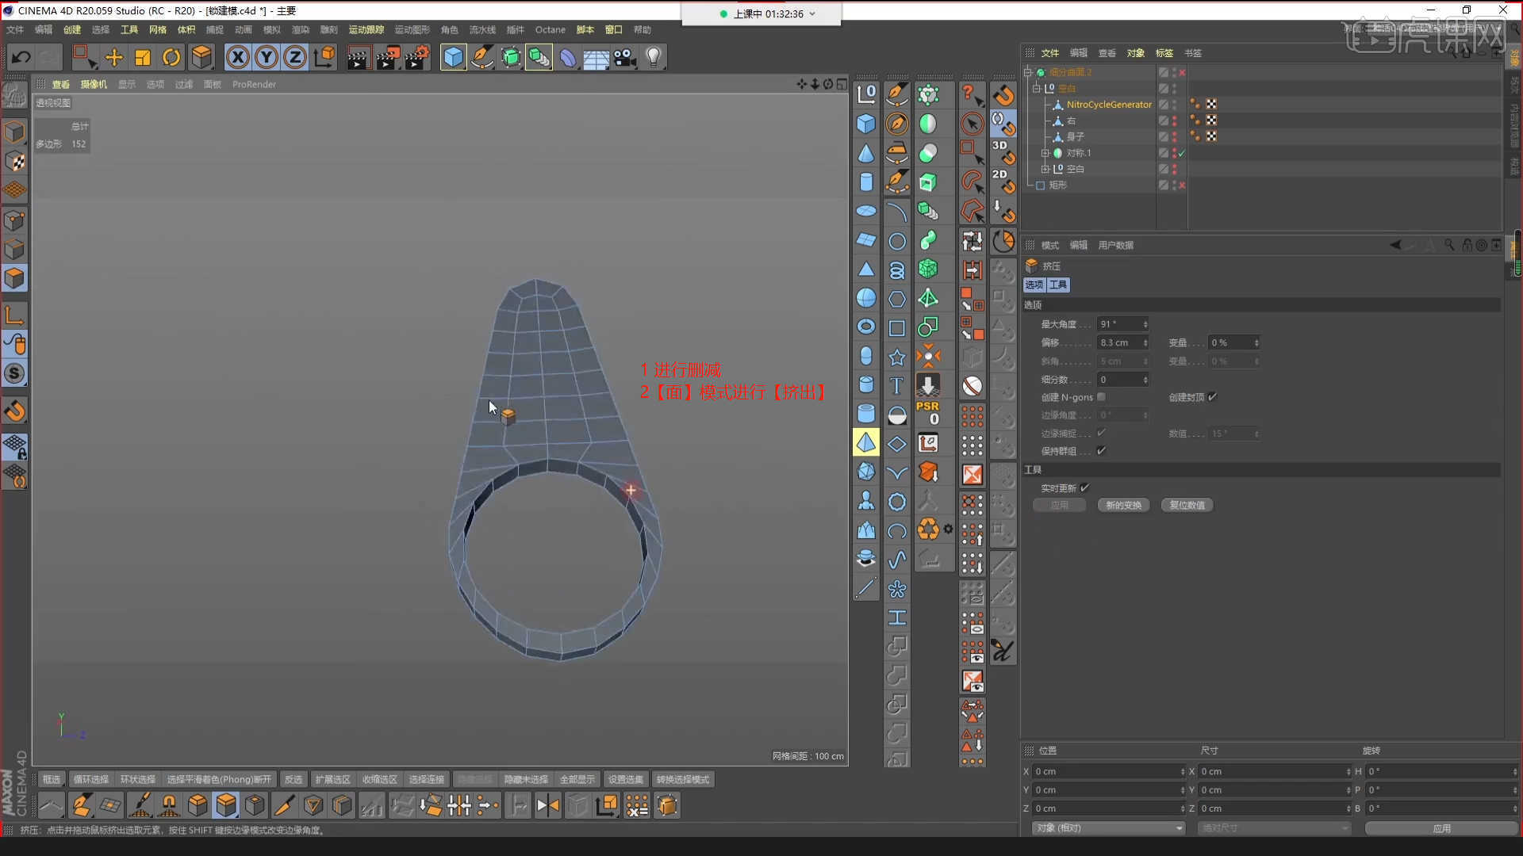Screen dimensions: 1523x856
Task: Select the NitroCycleGenerator object row
Action: point(1109,105)
